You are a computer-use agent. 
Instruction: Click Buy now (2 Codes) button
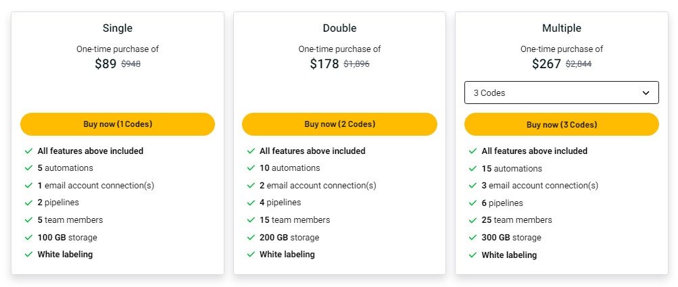point(339,124)
